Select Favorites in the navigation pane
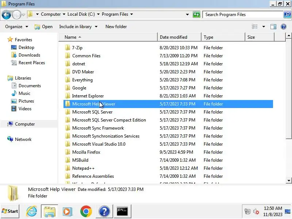 click(23, 40)
